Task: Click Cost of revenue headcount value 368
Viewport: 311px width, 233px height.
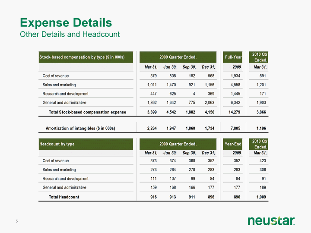Action: (192, 161)
